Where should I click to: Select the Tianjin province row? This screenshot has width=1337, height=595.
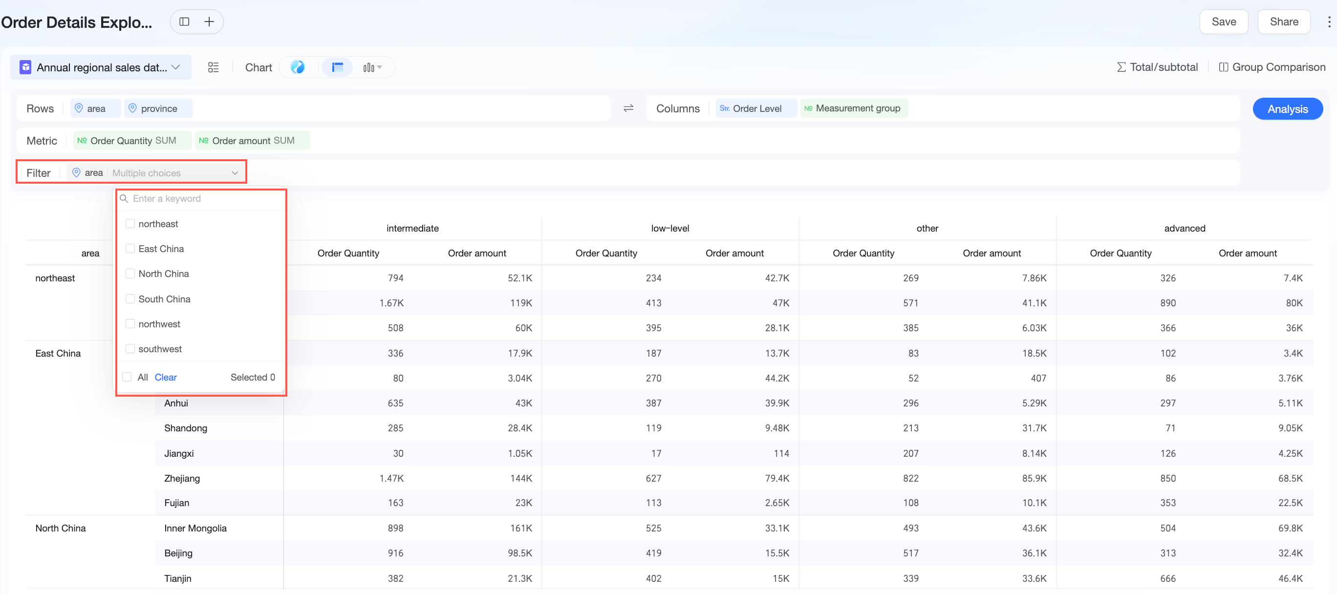click(x=178, y=578)
